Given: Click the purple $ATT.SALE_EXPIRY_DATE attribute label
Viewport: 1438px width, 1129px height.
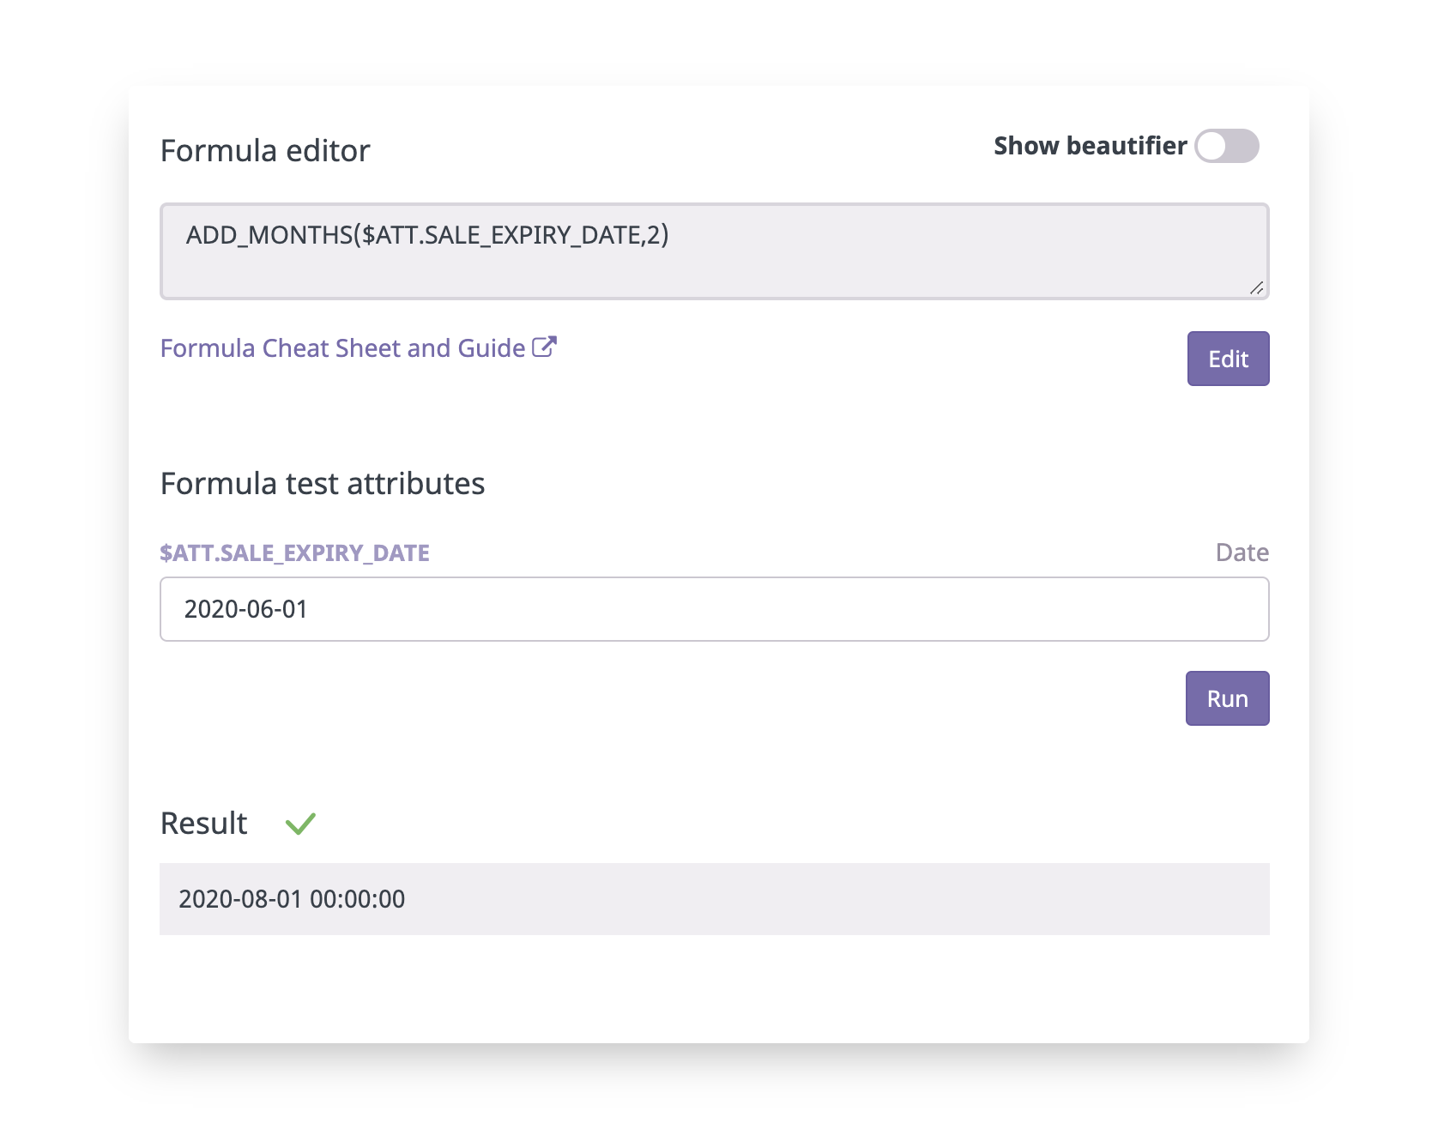Looking at the screenshot, I should pos(294,553).
